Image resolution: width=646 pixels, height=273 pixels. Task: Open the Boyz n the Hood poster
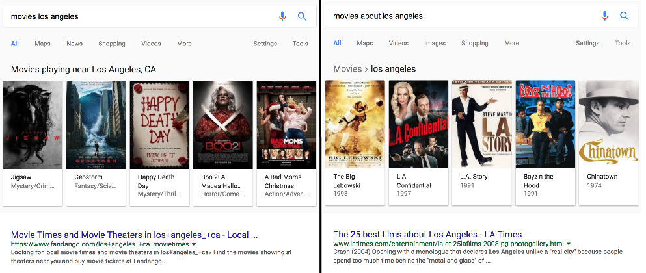point(545,124)
